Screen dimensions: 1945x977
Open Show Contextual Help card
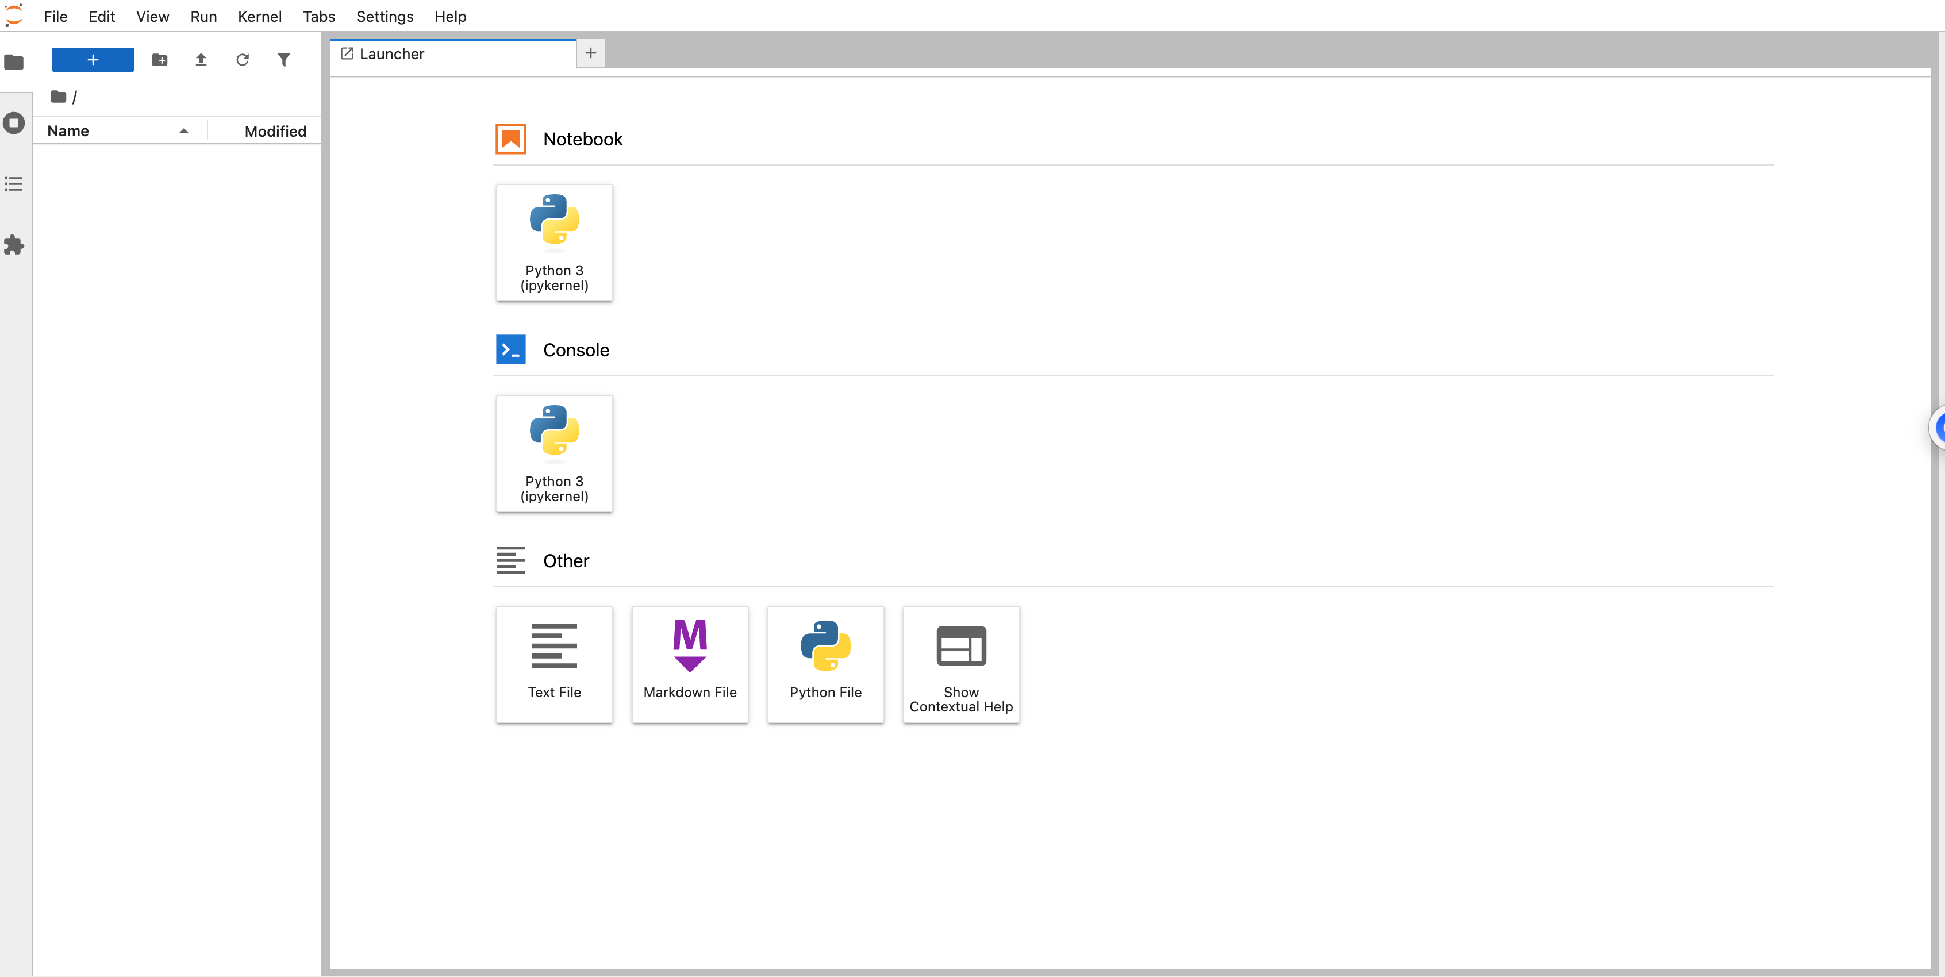[x=960, y=664]
